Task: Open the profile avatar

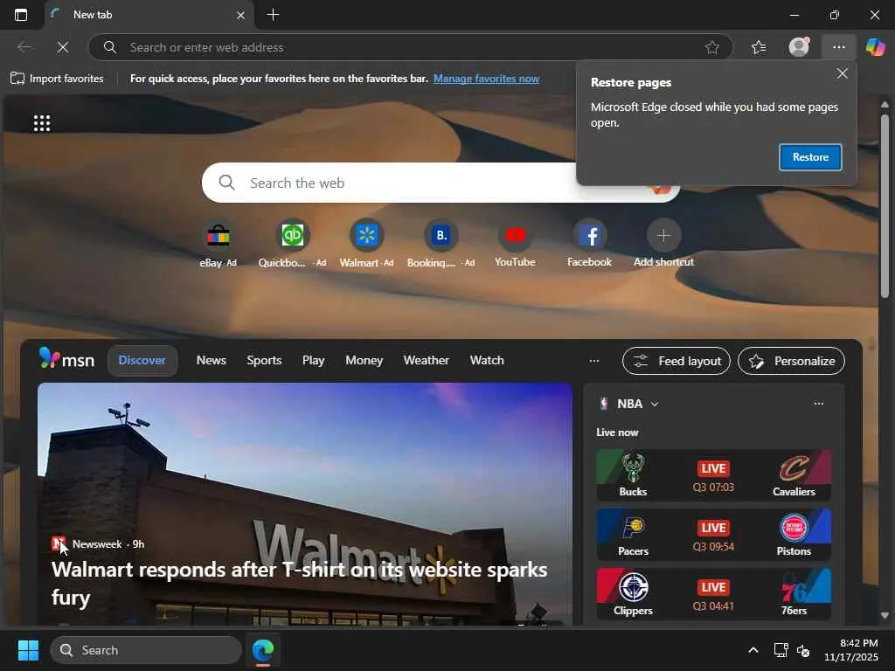Action: click(x=799, y=47)
